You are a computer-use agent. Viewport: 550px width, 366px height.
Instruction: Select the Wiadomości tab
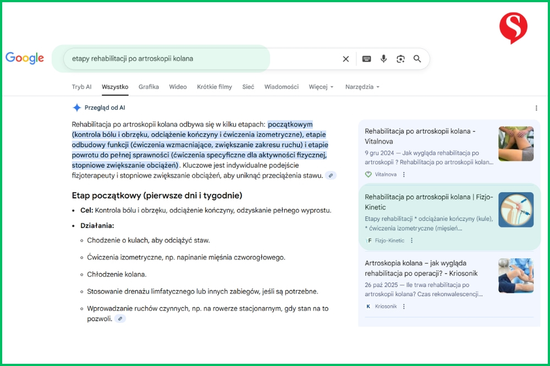tap(282, 87)
